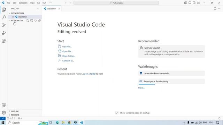The image size is (223, 125).
Task: Open Chrome from the taskbar
Action: pos(69,123)
